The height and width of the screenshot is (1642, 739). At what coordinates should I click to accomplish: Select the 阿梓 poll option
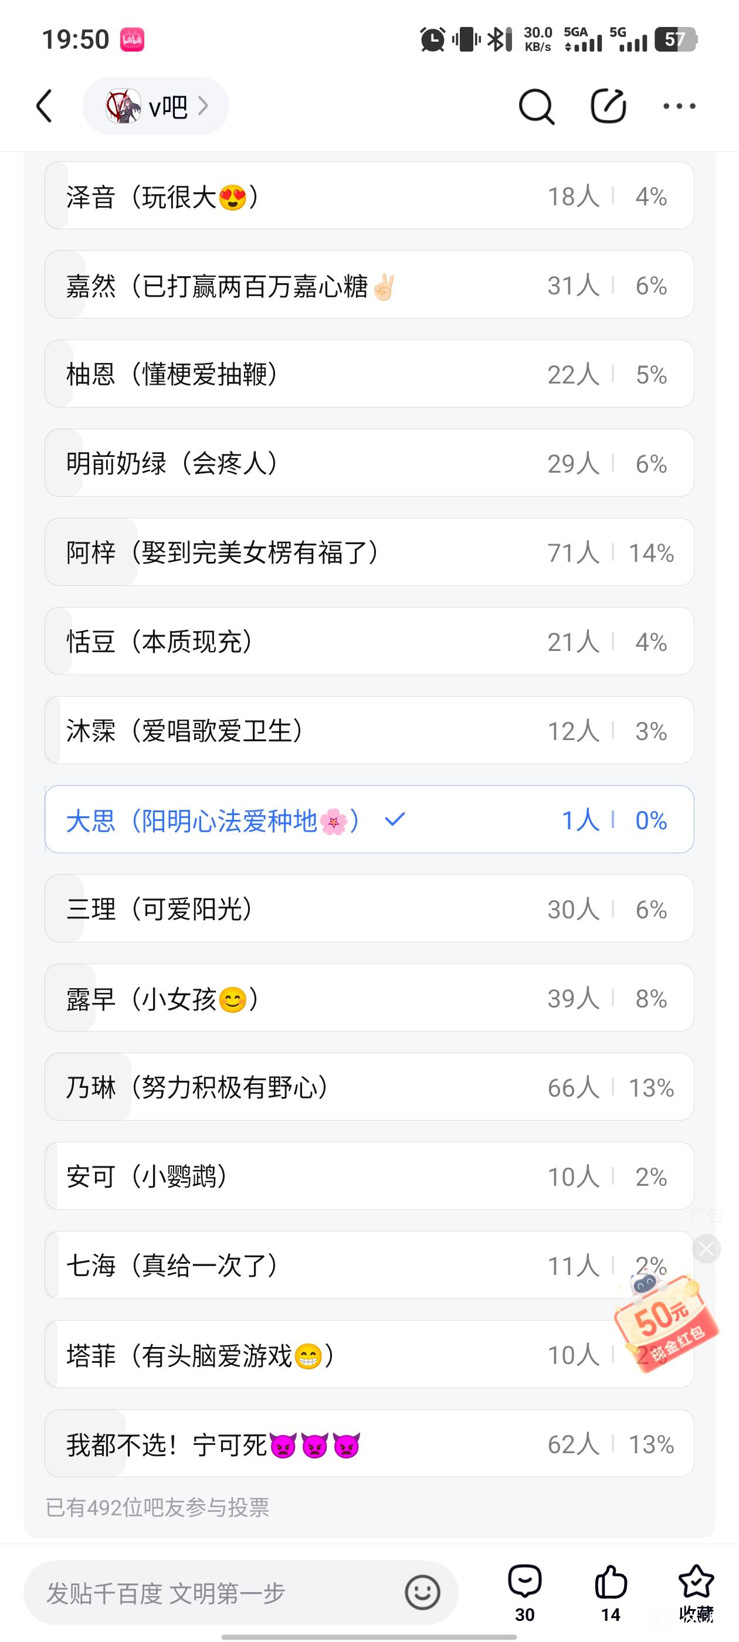(369, 552)
